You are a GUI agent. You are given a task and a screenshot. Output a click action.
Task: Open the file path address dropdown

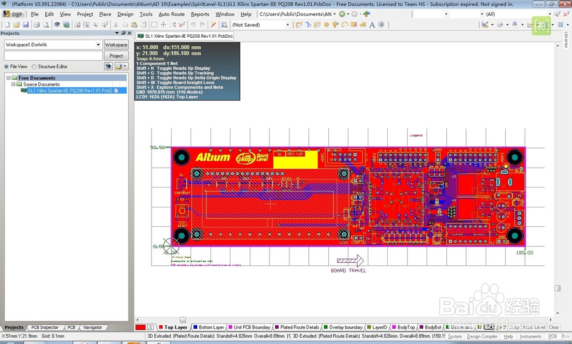pyautogui.click(x=335, y=14)
